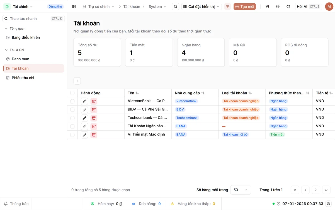Viewport: 335px width, 210px height.
Task: Select the Tài Khoản Ngân hàng row checkbox
Action: [72, 126]
